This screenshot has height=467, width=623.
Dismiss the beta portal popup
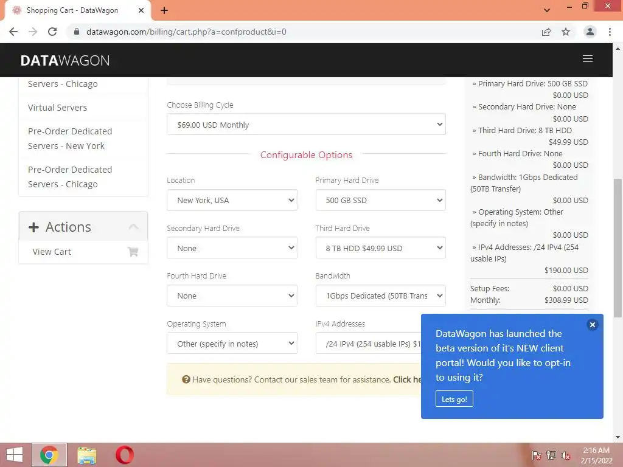coord(592,325)
